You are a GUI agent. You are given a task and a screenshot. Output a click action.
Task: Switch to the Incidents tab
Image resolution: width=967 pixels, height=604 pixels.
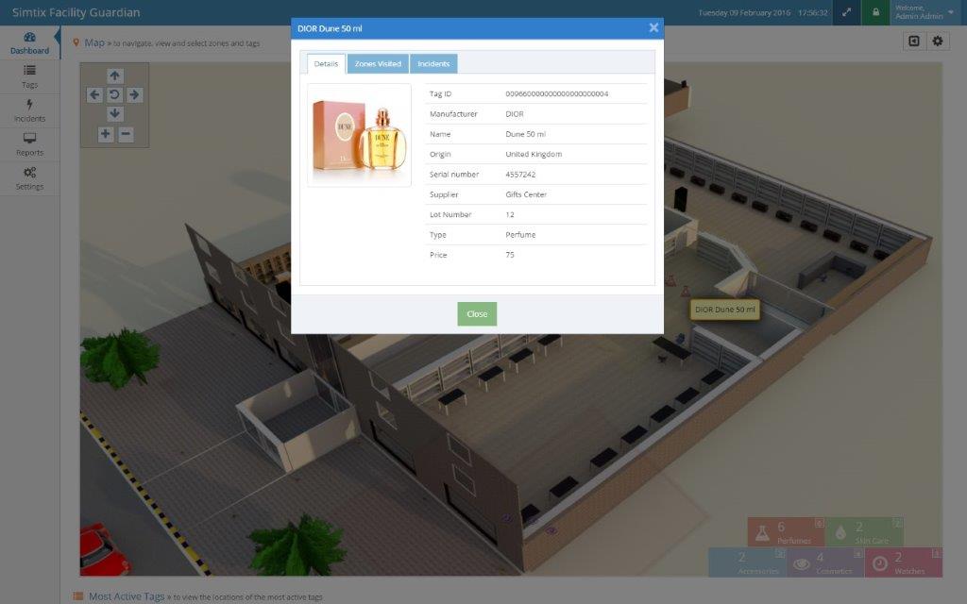[x=433, y=63]
